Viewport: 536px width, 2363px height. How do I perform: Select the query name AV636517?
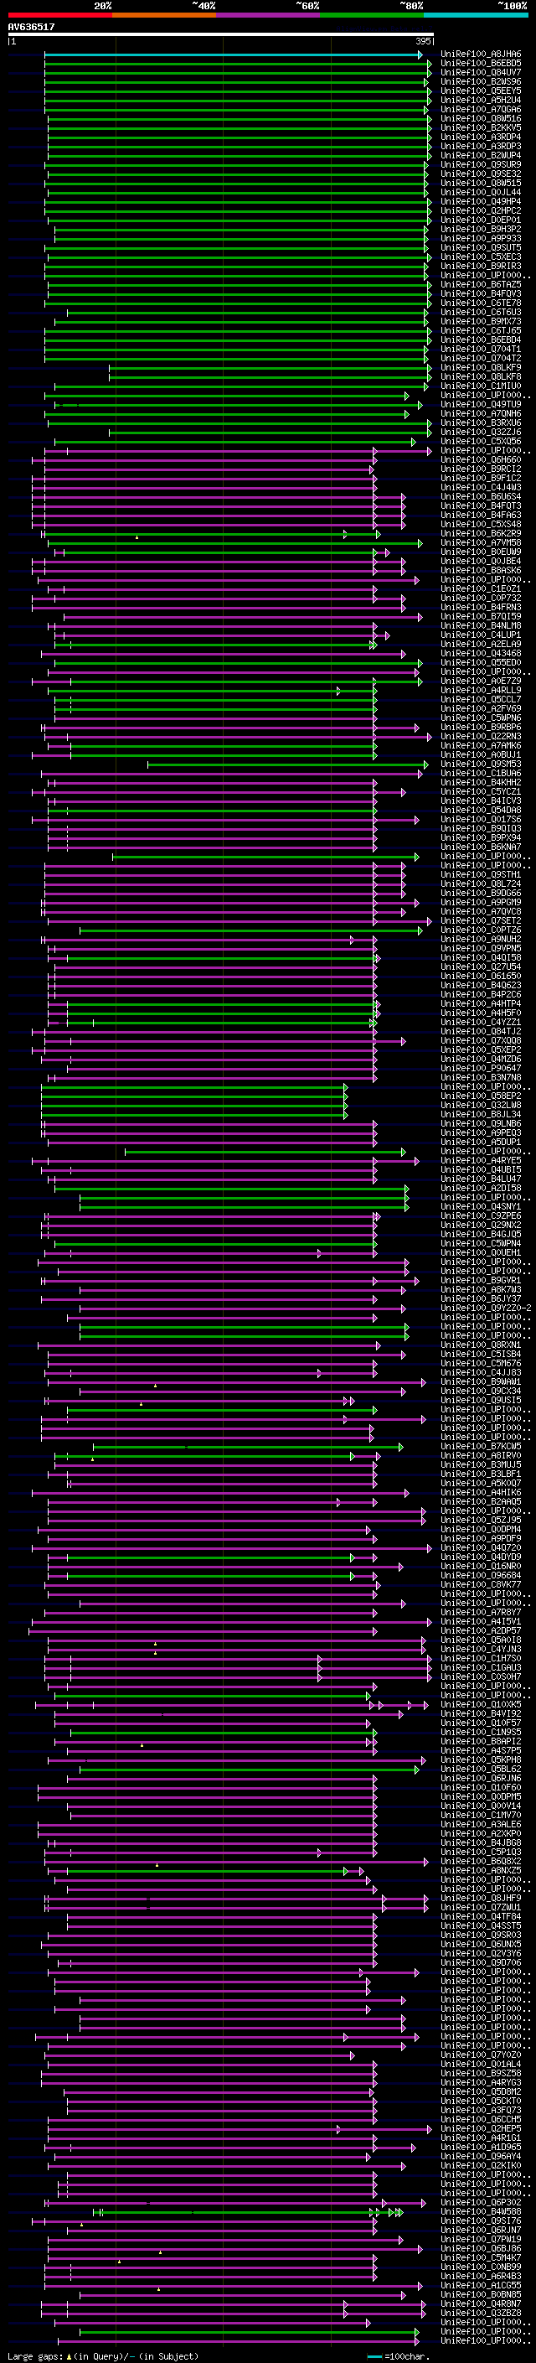[31, 28]
